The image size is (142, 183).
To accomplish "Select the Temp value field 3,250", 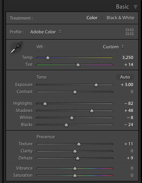I will [x=127, y=57].
